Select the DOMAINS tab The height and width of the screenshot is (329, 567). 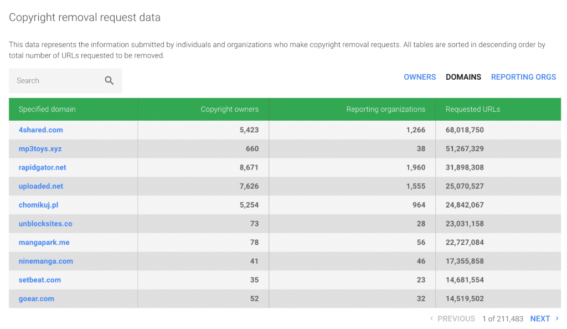tap(463, 77)
